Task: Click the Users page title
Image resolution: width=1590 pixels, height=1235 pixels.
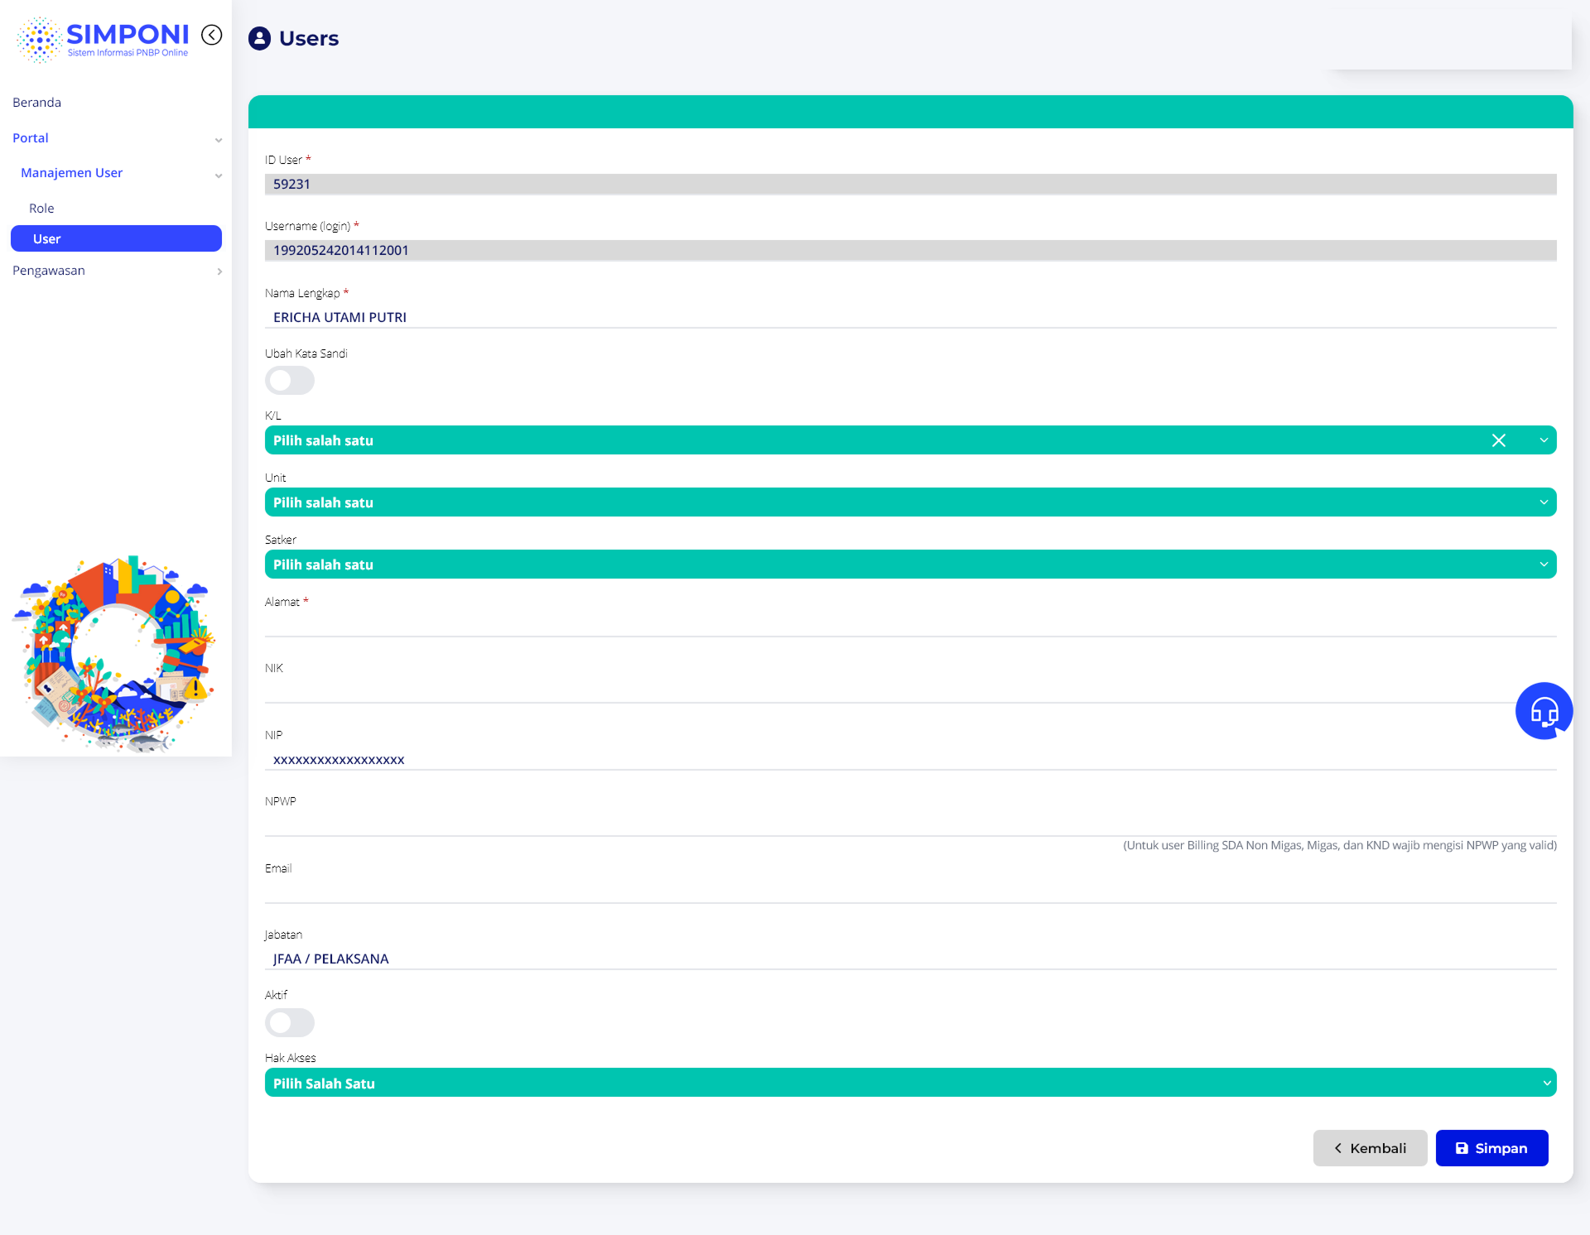Action: 309,38
